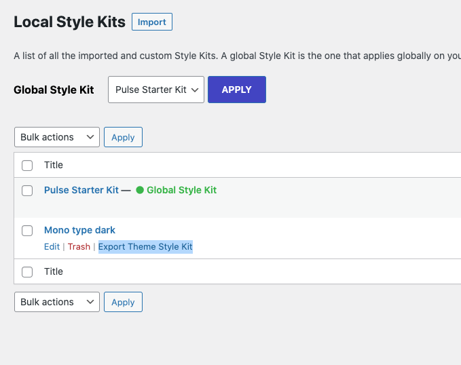
Task: Click the Import button
Action: pos(152,22)
